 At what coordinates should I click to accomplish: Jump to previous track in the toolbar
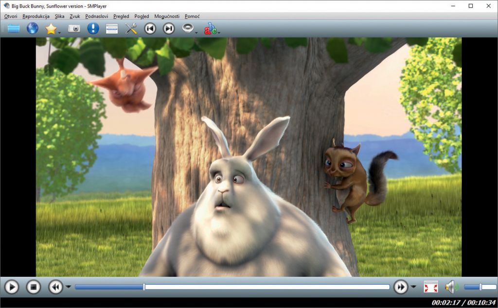click(150, 29)
